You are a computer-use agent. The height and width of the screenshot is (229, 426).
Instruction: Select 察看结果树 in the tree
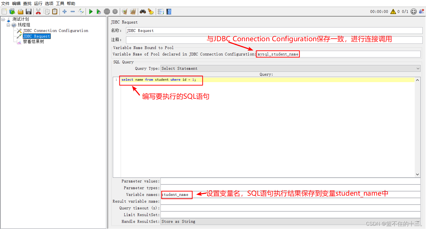tap(33, 42)
